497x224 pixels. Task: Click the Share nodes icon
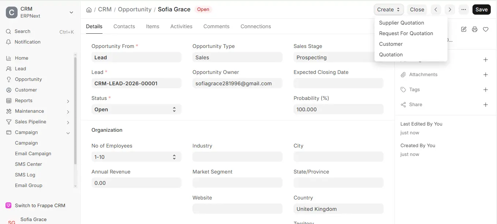(x=403, y=105)
